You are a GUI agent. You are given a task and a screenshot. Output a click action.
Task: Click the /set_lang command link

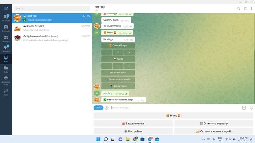108,93
